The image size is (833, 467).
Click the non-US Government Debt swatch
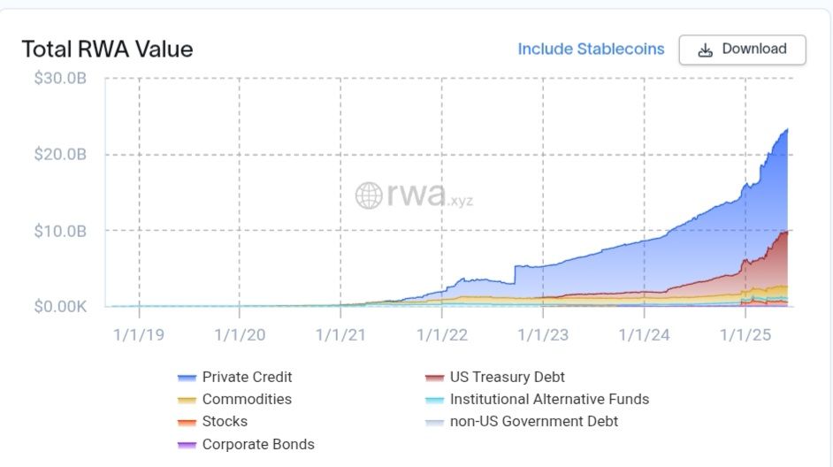[434, 422]
